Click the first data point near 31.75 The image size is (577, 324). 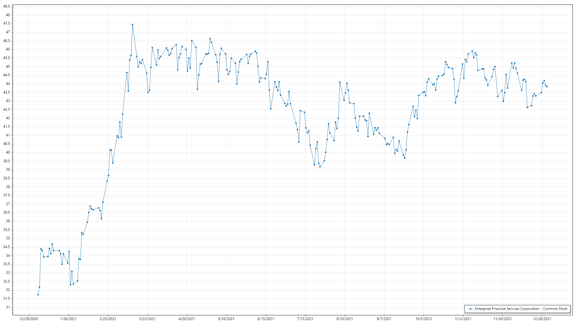click(38, 295)
